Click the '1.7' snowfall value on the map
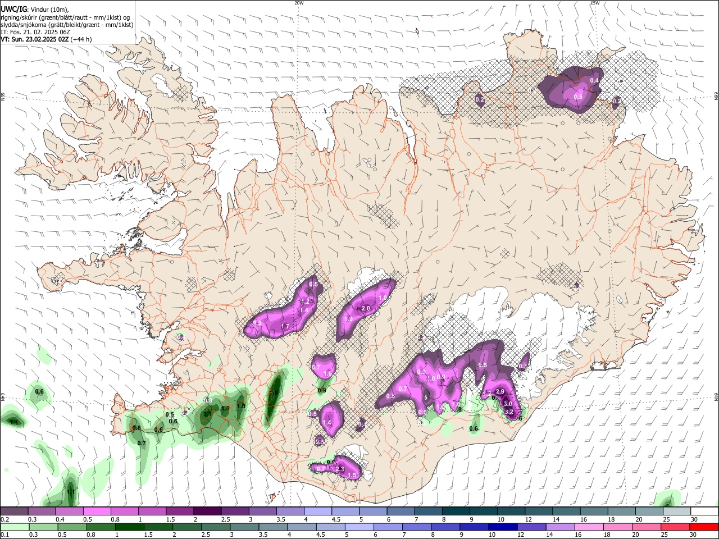719x539 pixels. [285, 326]
